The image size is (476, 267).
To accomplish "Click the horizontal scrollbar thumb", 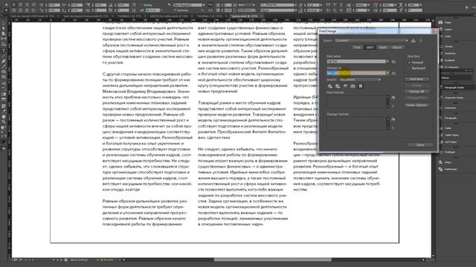I will [x=272, y=260].
